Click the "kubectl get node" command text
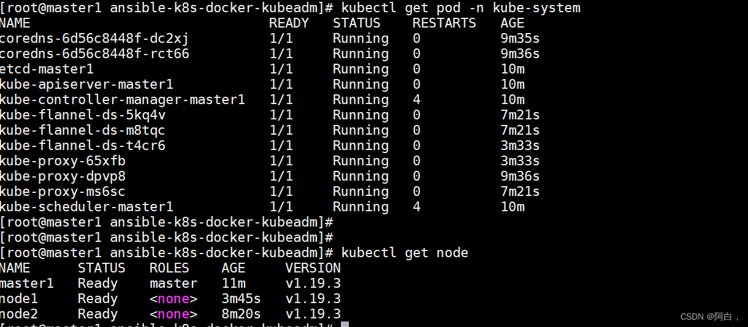This screenshot has width=748, height=327. coord(405,253)
